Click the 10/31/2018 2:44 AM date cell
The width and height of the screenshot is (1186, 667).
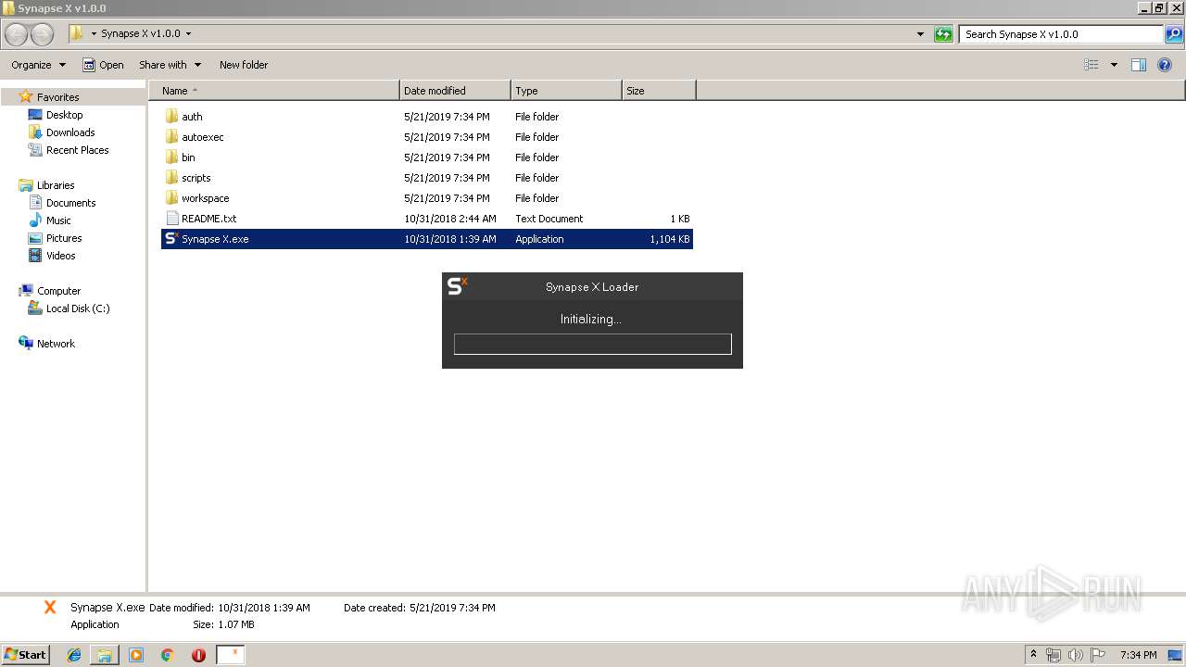pos(450,219)
